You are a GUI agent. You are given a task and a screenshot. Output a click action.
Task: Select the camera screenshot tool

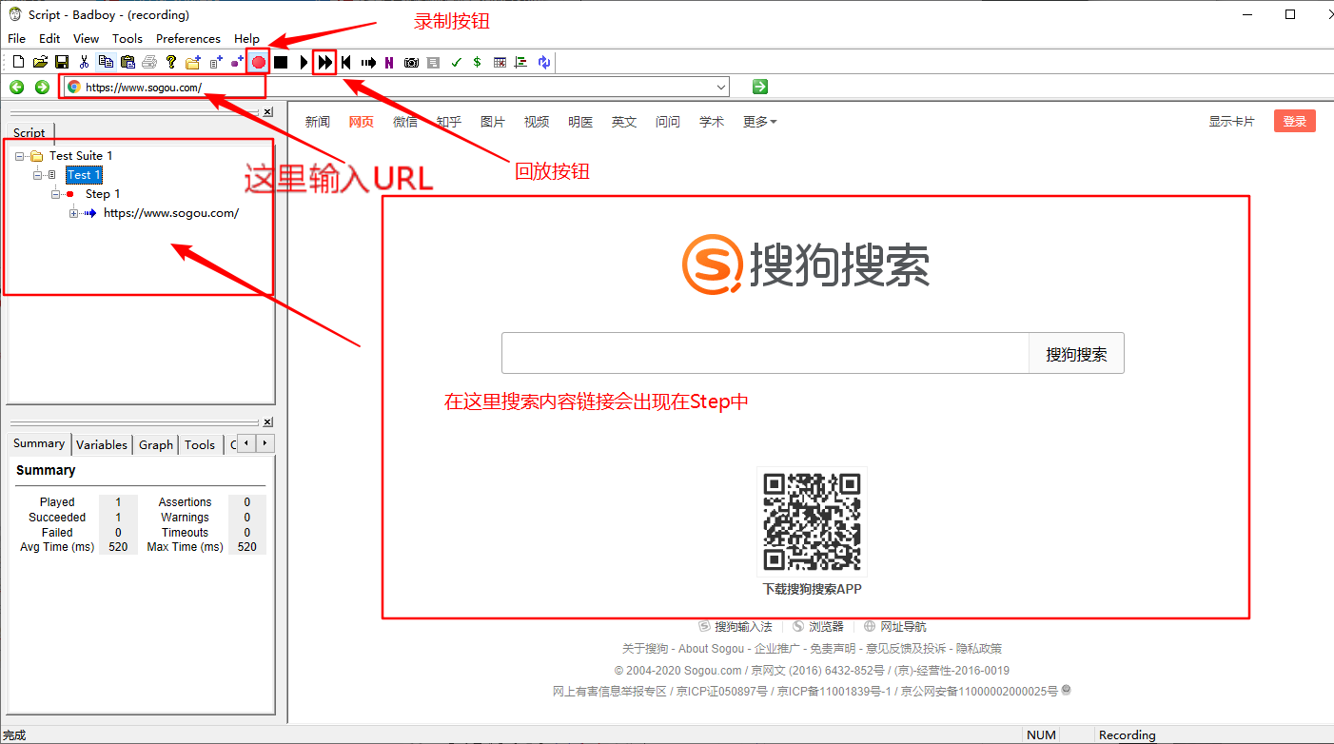coord(411,62)
